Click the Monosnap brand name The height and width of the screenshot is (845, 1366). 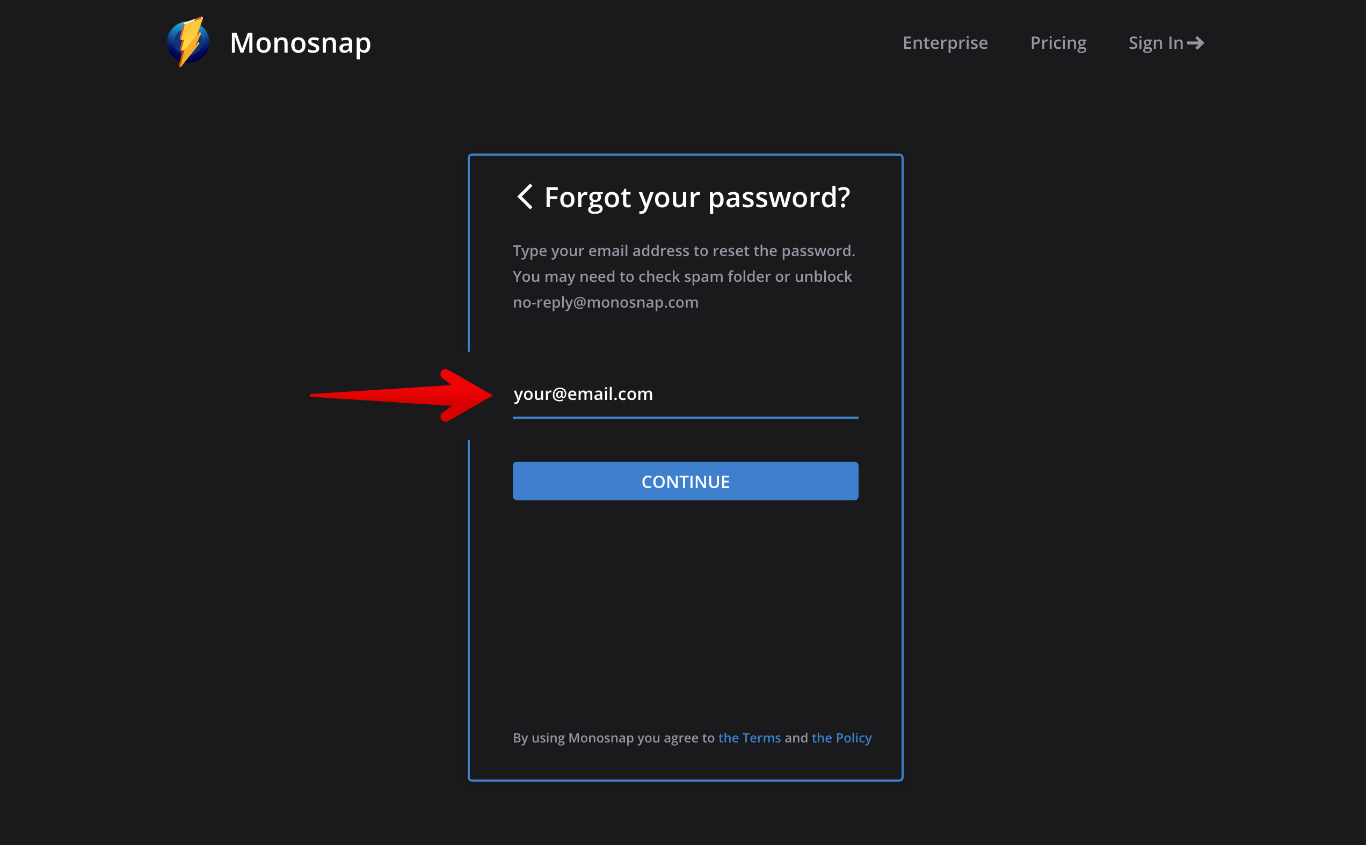pos(300,42)
